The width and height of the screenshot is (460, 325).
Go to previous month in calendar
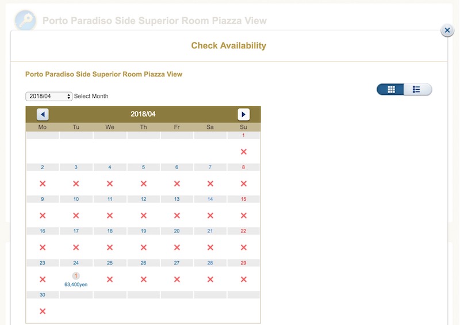43,114
